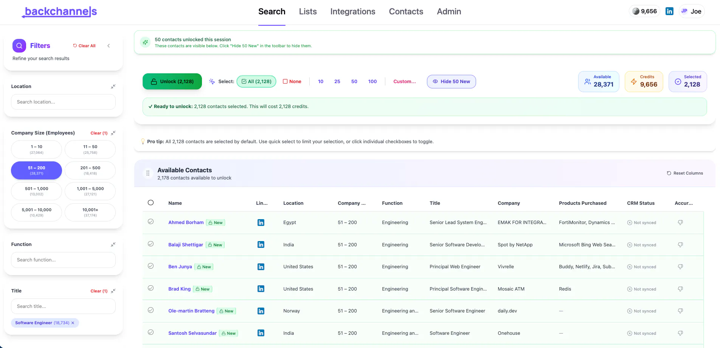Image resolution: width=720 pixels, height=348 pixels.
Task: Collapse the Location filter section
Action: [x=113, y=87]
